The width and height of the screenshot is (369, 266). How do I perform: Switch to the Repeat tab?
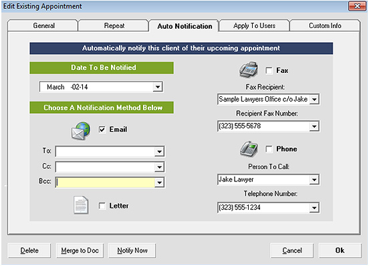coord(114,25)
